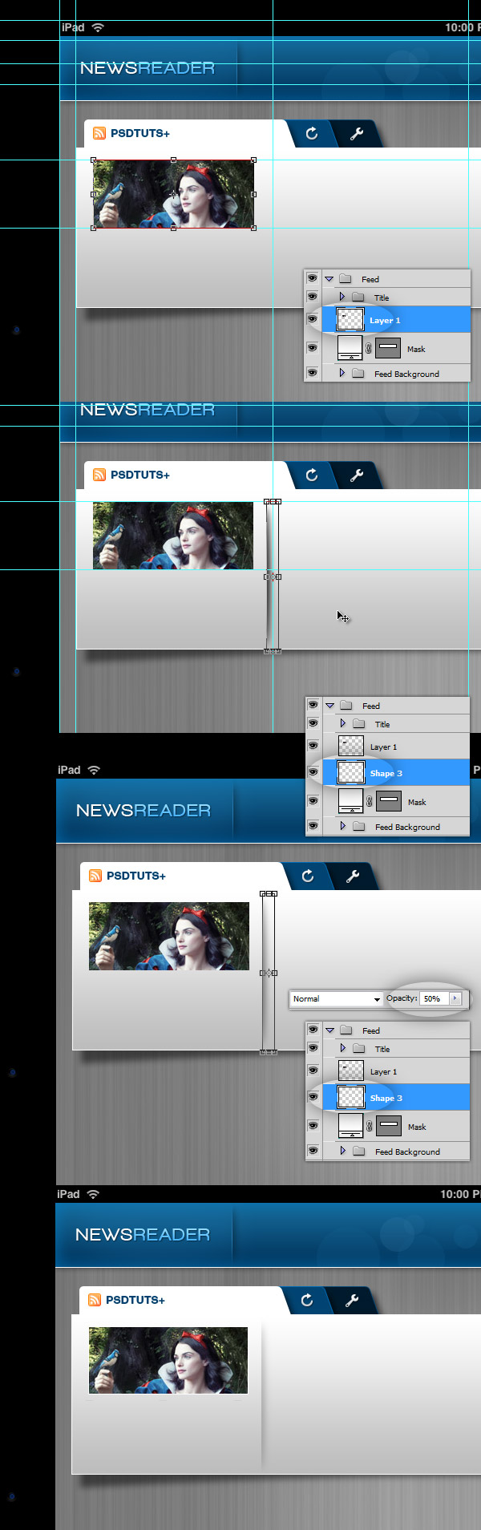481x1530 pixels.
Task: Expand Feed Background group in Layer 1-highlighted panel
Action: pyautogui.click(x=342, y=374)
